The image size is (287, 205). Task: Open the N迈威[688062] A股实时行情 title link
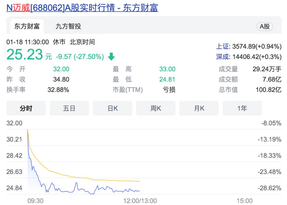click(x=82, y=7)
